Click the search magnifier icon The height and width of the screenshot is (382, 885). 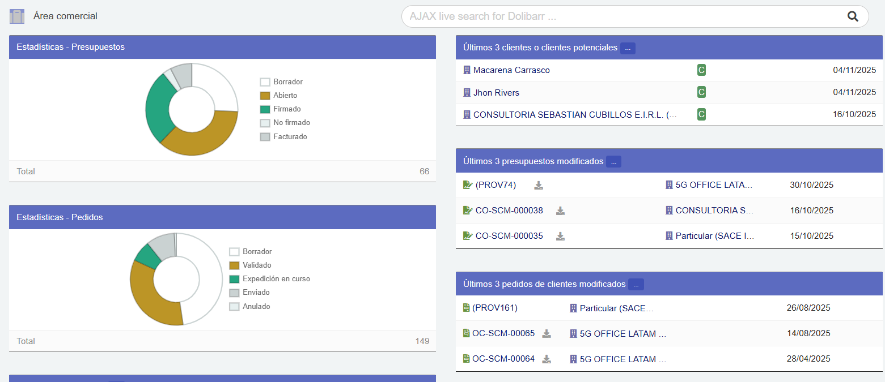coord(853,16)
